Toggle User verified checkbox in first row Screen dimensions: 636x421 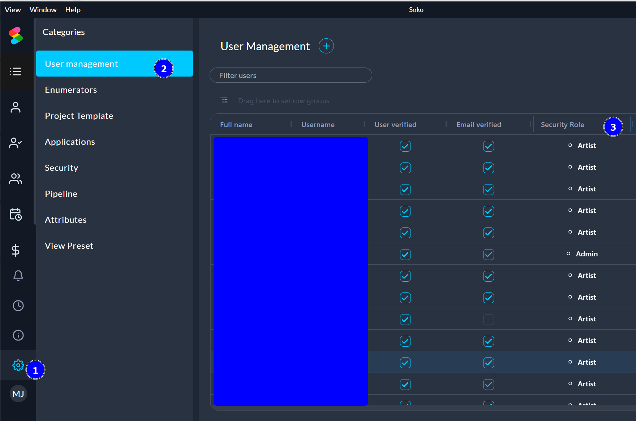[x=405, y=146]
